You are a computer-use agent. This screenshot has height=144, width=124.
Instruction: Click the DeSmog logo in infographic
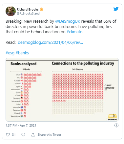113,117
